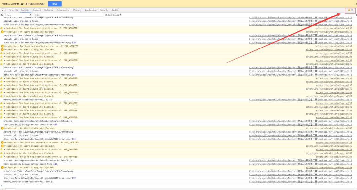The height and width of the screenshot is (190, 357).
Task: Open the Performance tab
Action: point(63,10)
